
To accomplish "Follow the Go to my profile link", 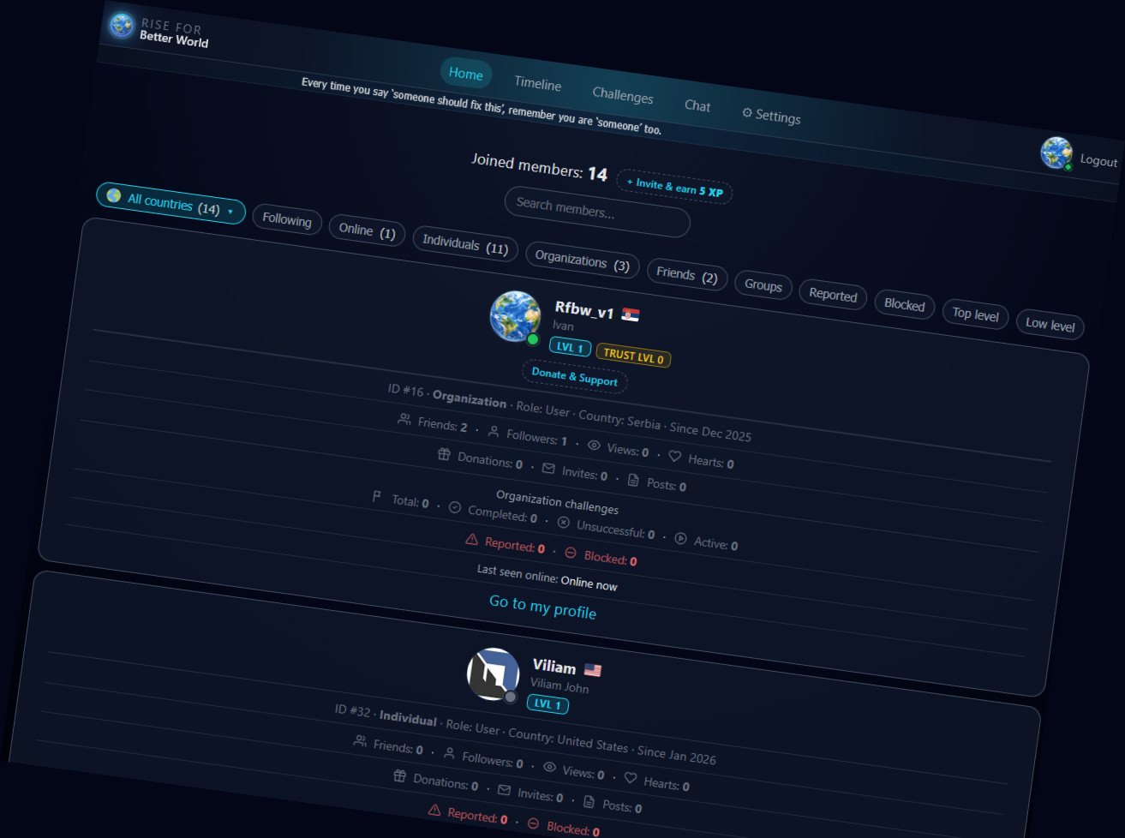I will coord(542,607).
